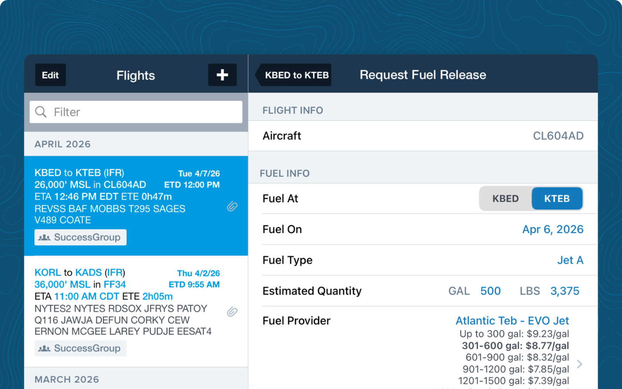Click Edit button in Flights header
Image resolution: width=622 pixels, height=389 pixels.
tap(51, 75)
